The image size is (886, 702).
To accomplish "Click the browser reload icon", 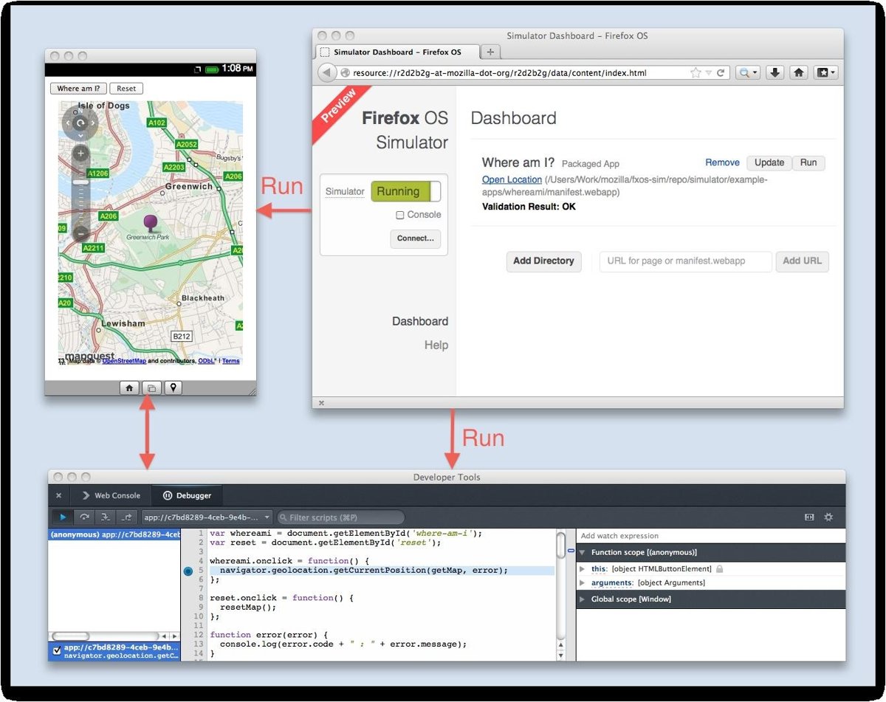I will pyautogui.click(x=720, y=72).
